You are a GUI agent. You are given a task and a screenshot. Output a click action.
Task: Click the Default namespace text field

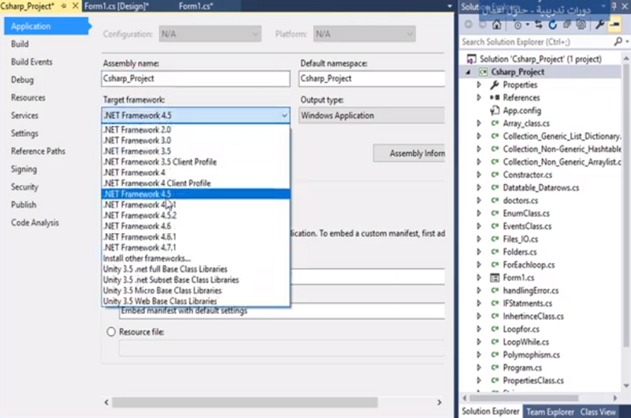coord(372,79)
